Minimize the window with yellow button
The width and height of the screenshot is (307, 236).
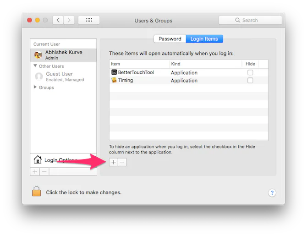38,20
